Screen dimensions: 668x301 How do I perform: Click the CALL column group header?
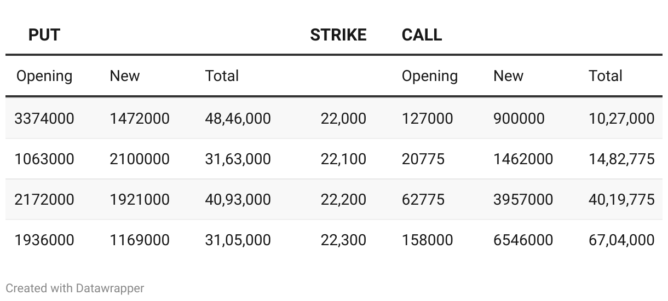422,35
